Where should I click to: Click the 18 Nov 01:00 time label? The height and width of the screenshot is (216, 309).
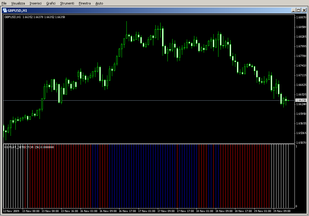click(x=205, y=211)
